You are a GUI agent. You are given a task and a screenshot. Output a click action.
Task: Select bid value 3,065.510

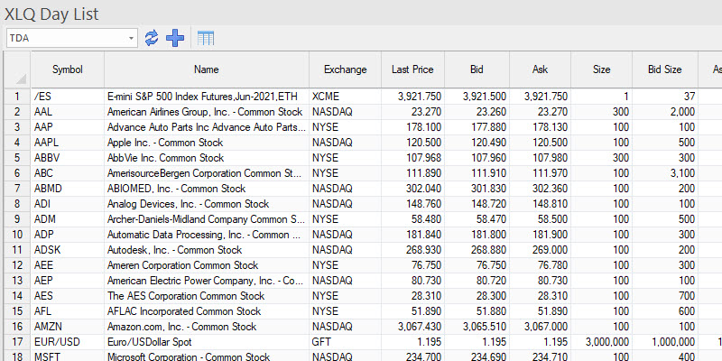pos(477,327)
